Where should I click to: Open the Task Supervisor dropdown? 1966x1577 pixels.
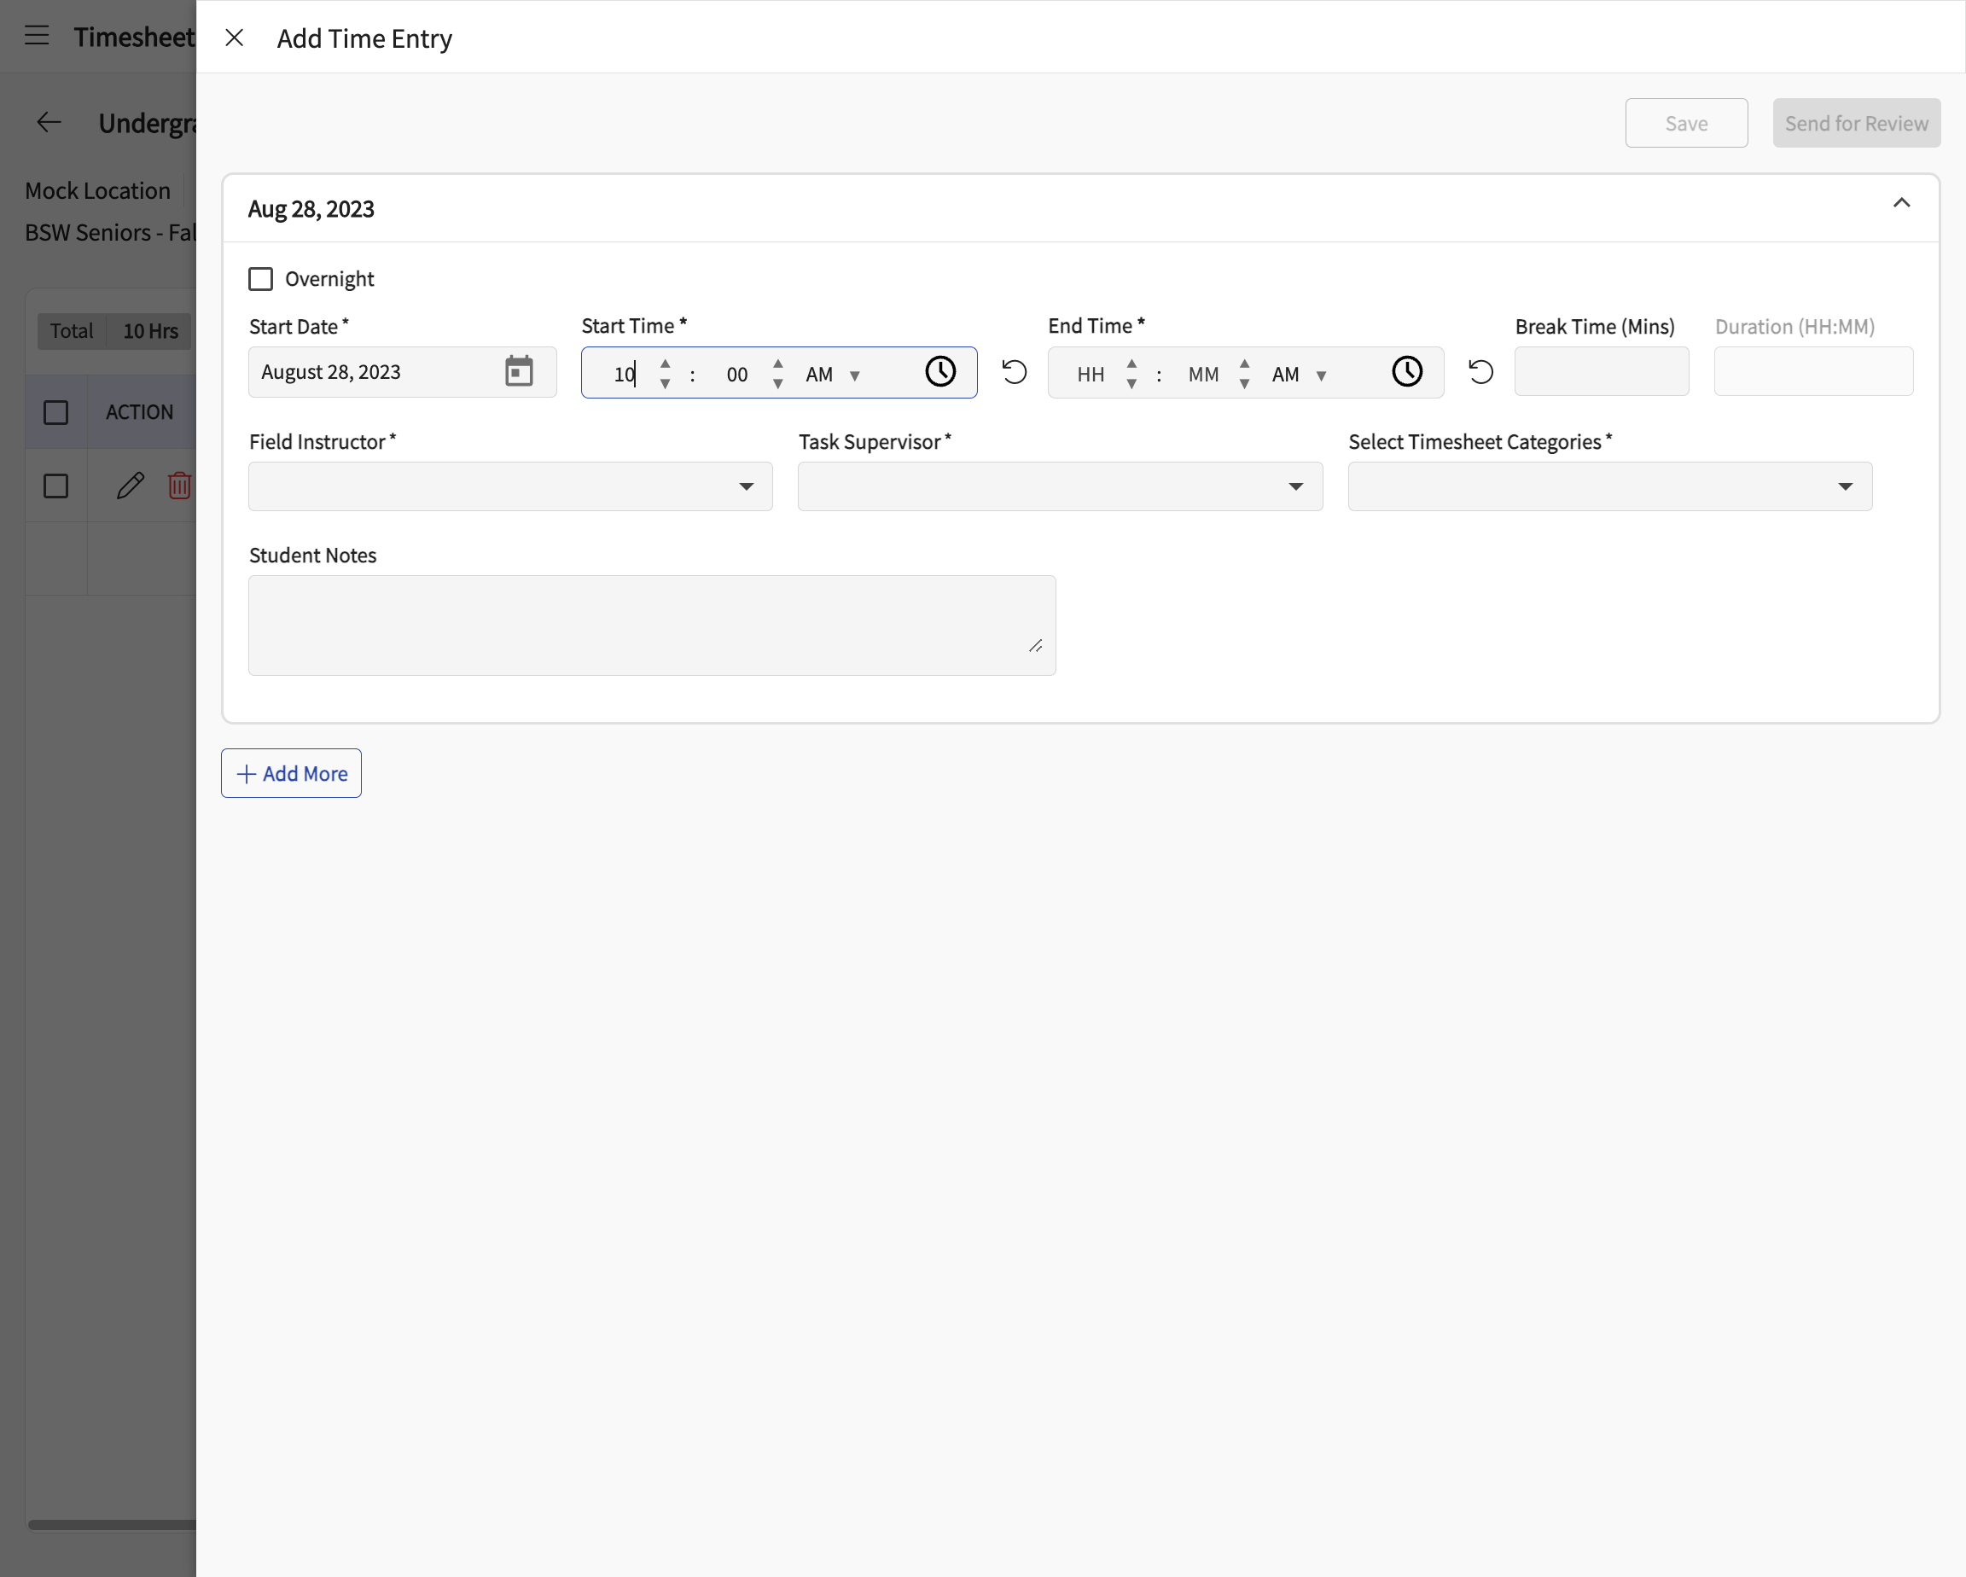tap(1060, 486)
